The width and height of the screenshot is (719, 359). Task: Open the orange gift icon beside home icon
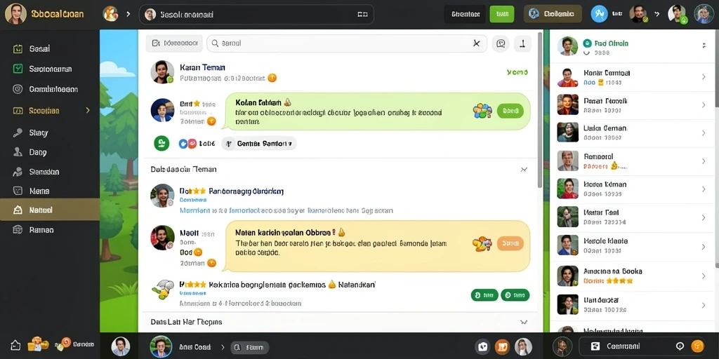tap(38, 344)
